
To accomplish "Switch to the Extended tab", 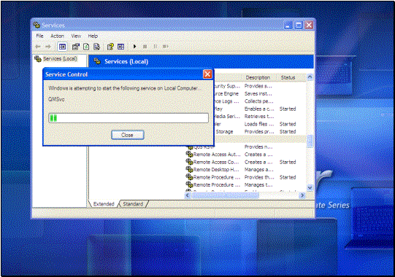I will click(104, 204).
